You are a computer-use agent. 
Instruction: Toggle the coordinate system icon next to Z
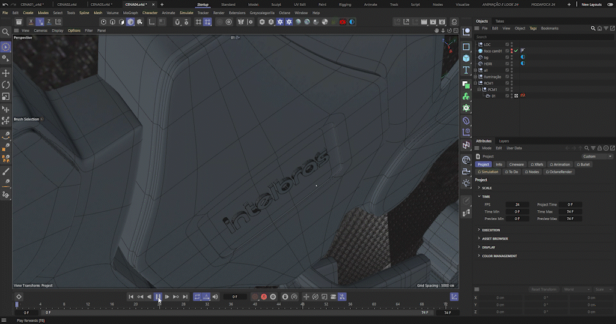click(58, 22)
